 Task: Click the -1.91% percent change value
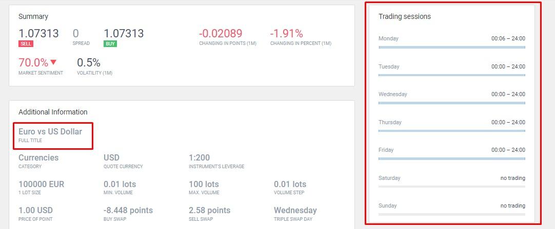[287, 34]
